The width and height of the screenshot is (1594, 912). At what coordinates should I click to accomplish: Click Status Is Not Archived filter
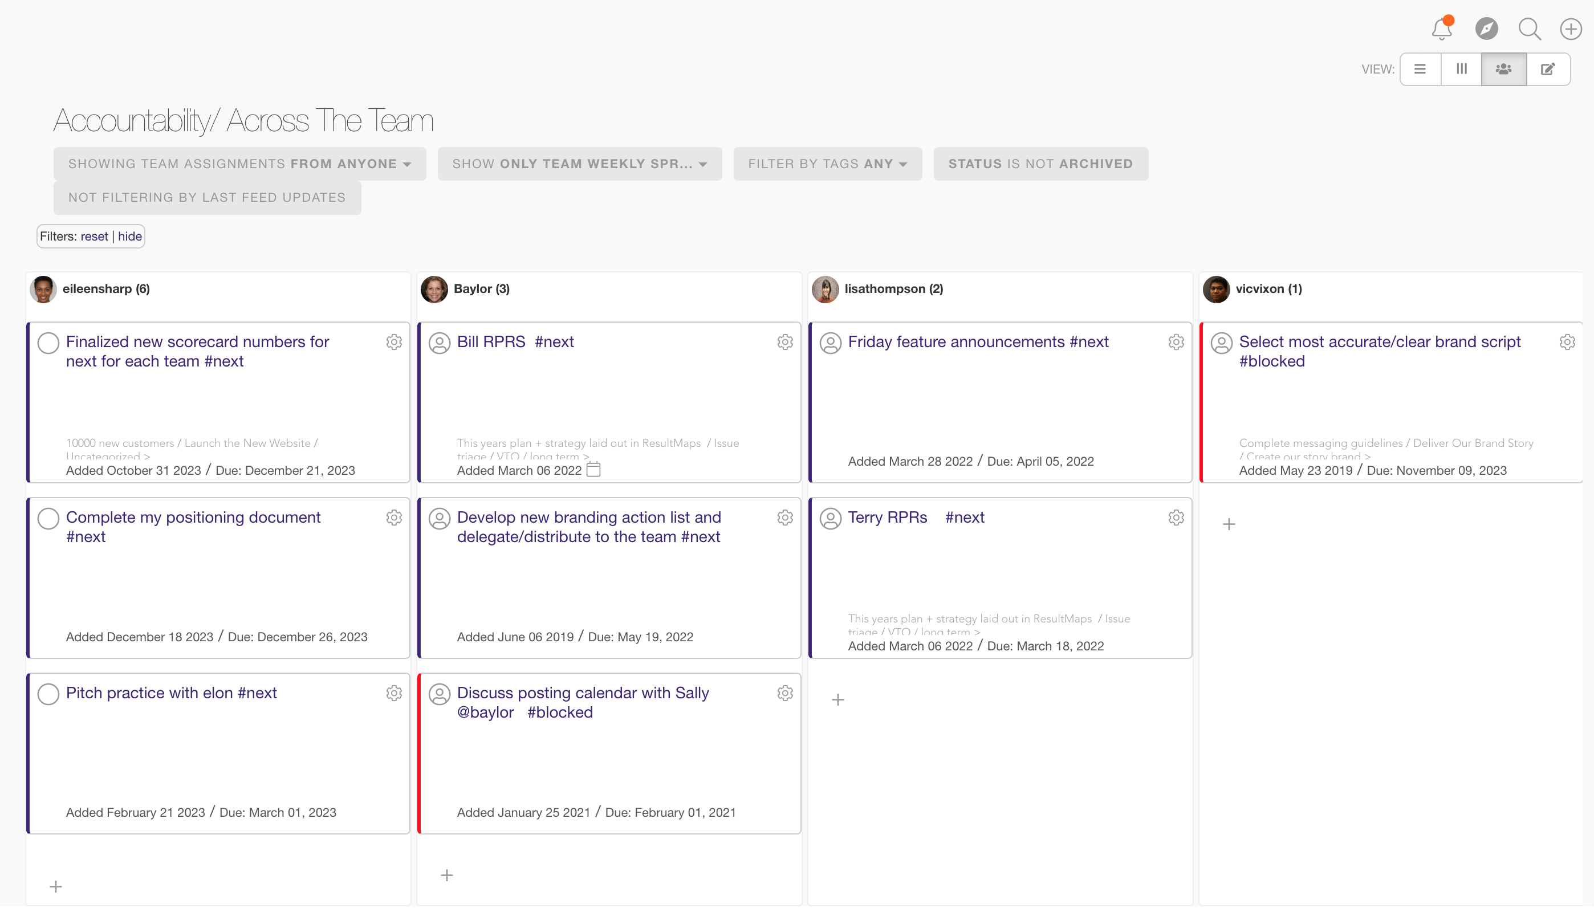click(x=1040, y=164)
